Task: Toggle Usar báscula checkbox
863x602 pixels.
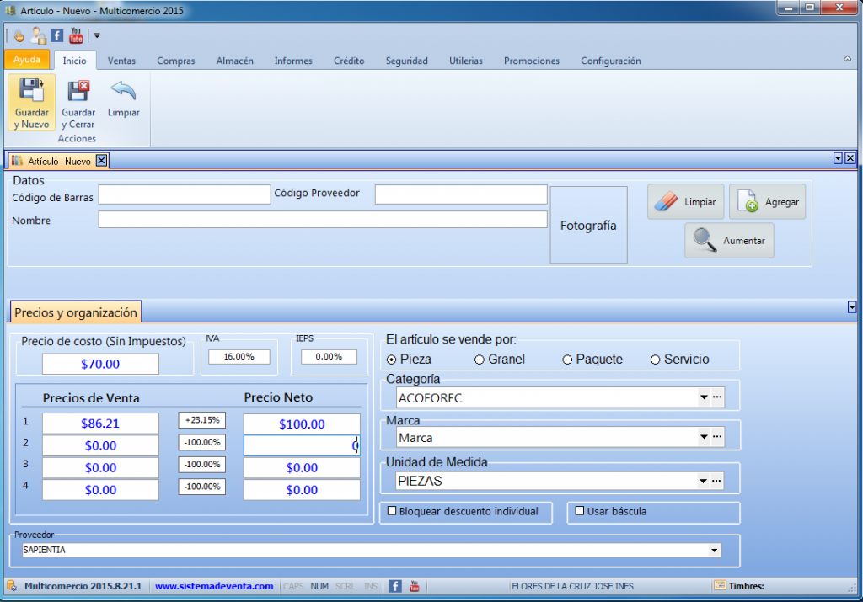Action: pyautogui.click(x=580, y=511)
